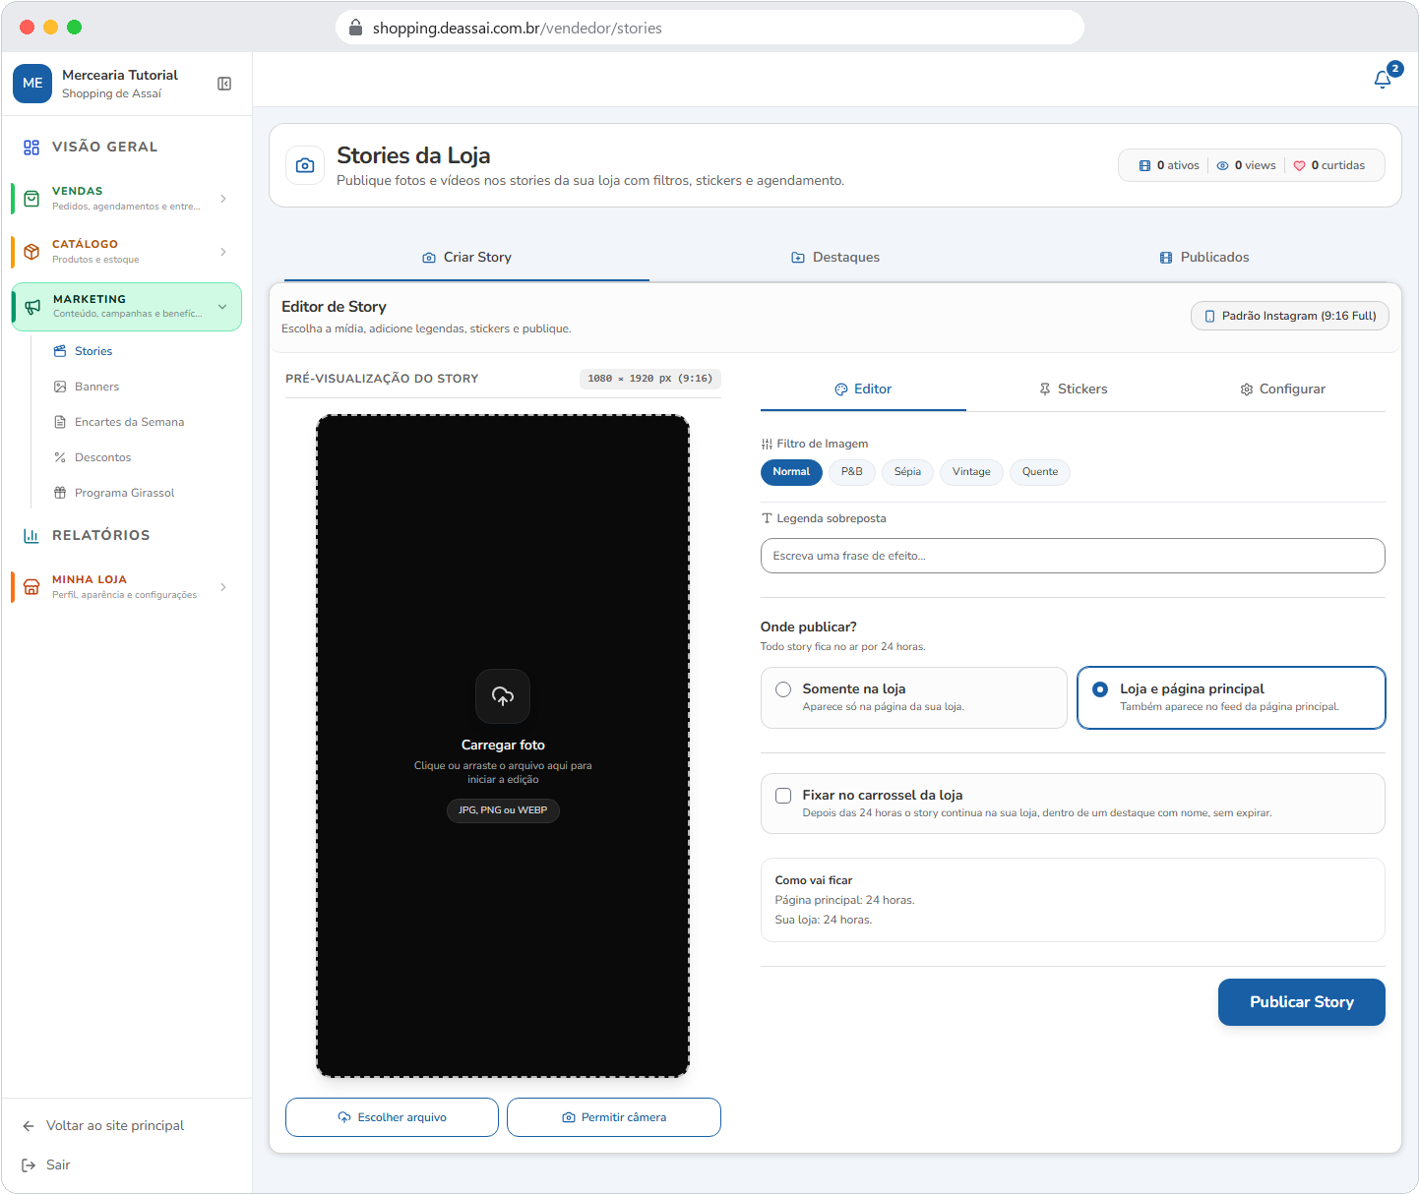Click the Sair logout icon
The height and width of the screenshot is (1194, 1419).
point(29,1165)
